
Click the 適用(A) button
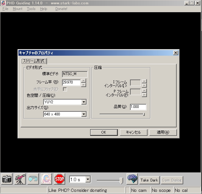pos(163,132)
